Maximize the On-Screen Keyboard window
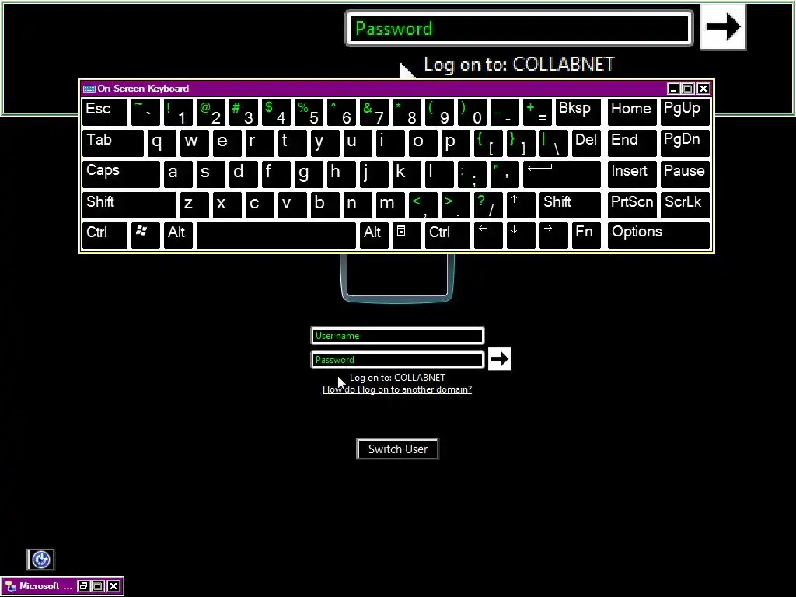The image size is (796, 597). click(x=688, y=89)
